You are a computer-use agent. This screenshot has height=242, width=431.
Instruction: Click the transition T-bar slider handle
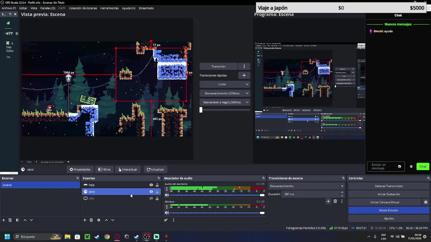[201, 110]
